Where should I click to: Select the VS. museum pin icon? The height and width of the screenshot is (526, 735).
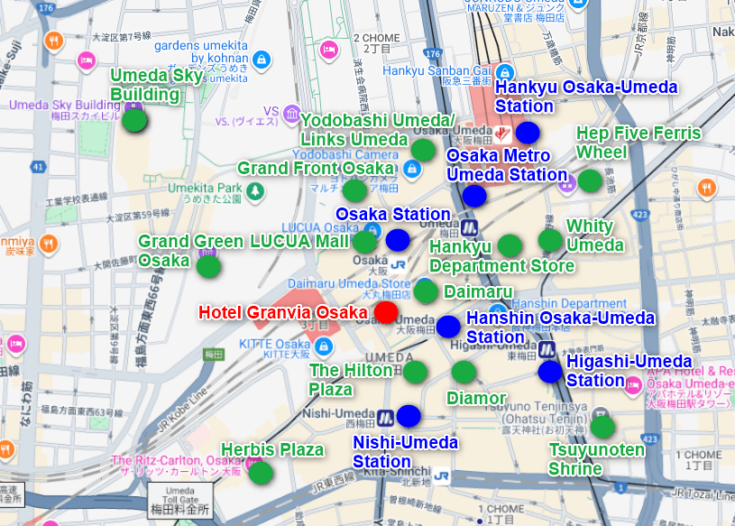click(292, 114)
